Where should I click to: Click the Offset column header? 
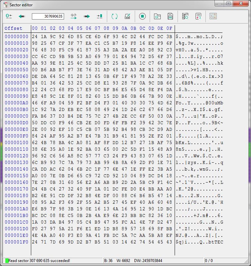[x=13, y=28]
